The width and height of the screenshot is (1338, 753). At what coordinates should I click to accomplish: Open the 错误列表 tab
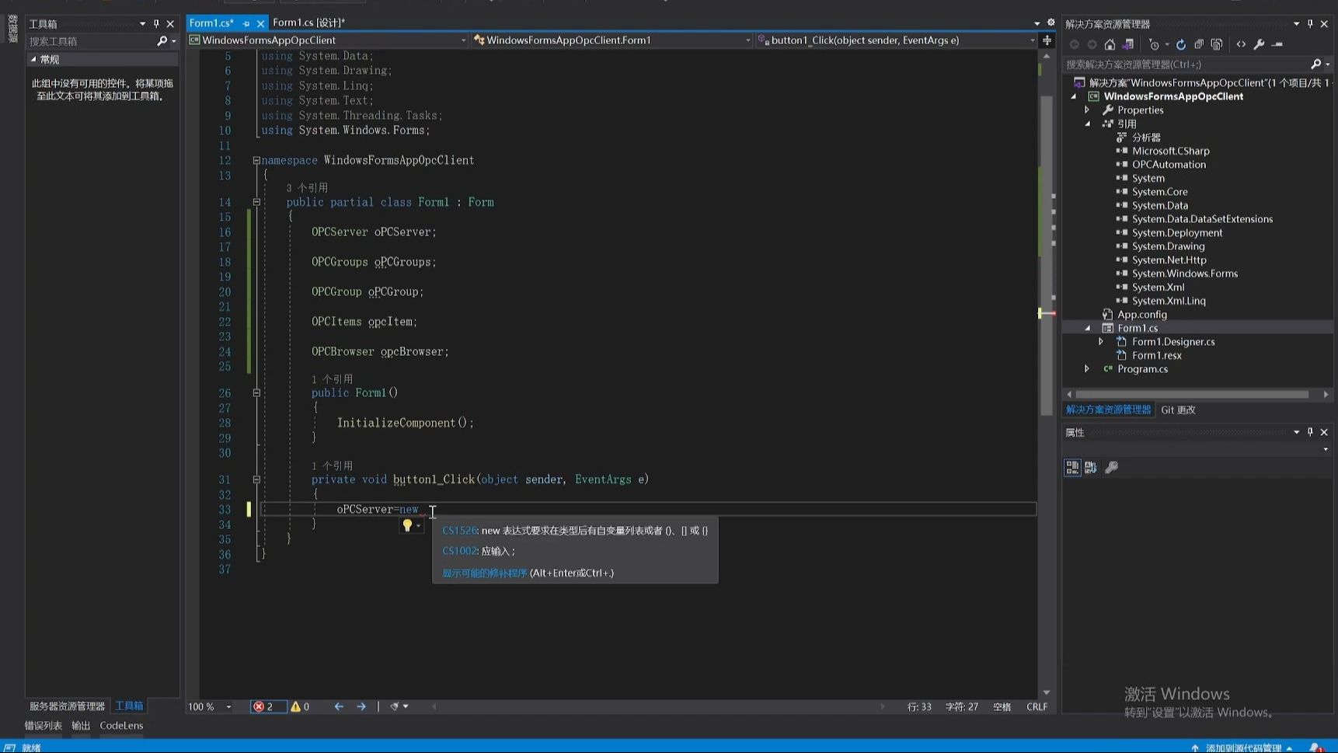44,726
